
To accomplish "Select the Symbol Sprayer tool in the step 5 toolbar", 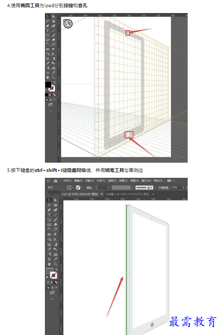I will point(49,254).
